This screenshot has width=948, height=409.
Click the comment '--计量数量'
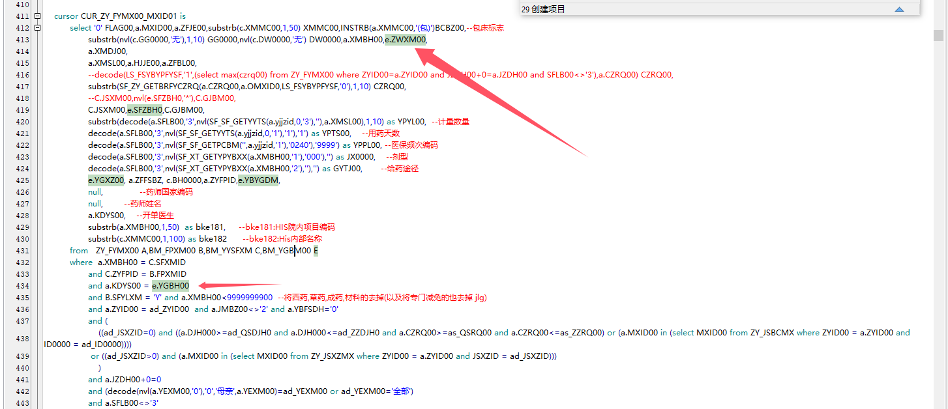(x=450, y=122)
